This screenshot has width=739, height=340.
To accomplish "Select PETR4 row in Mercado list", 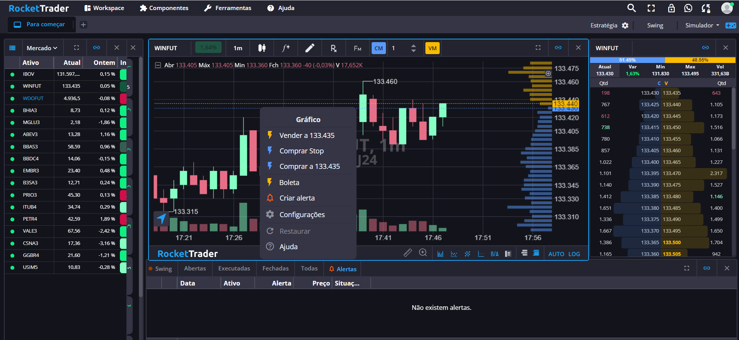I will 66,219.
